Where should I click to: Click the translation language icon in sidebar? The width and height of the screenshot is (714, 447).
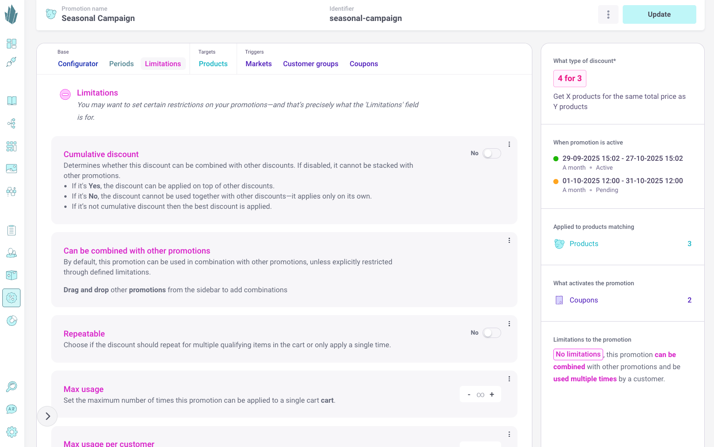click(12, 409)
